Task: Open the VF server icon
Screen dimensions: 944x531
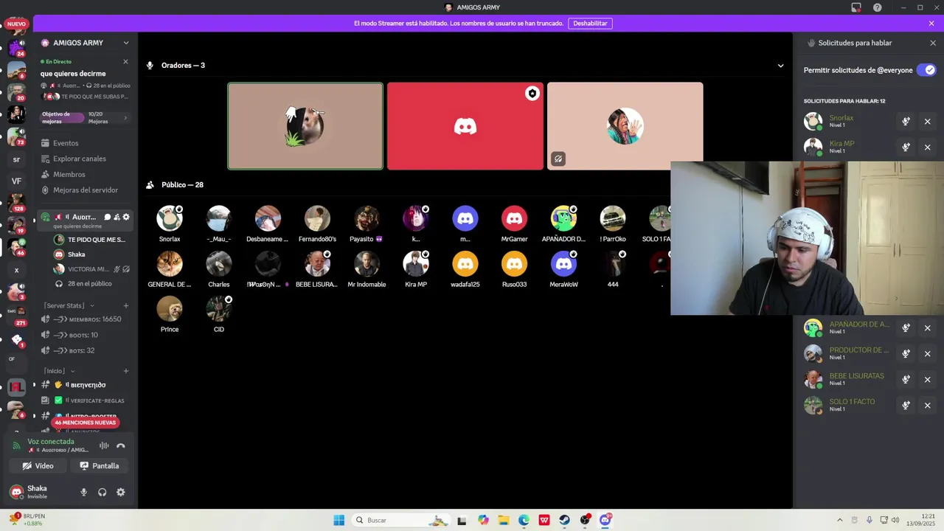Action: [16, 181]
